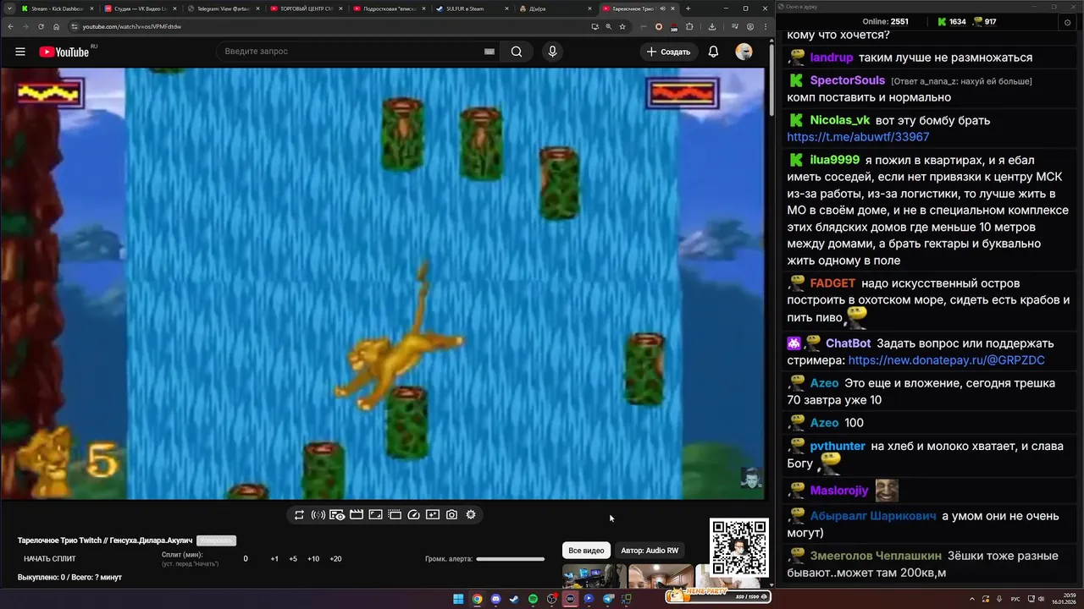Switch to Telegram View tab
Image resolution: width=1084 pixels, height=609 pixels.
[222, 8]
